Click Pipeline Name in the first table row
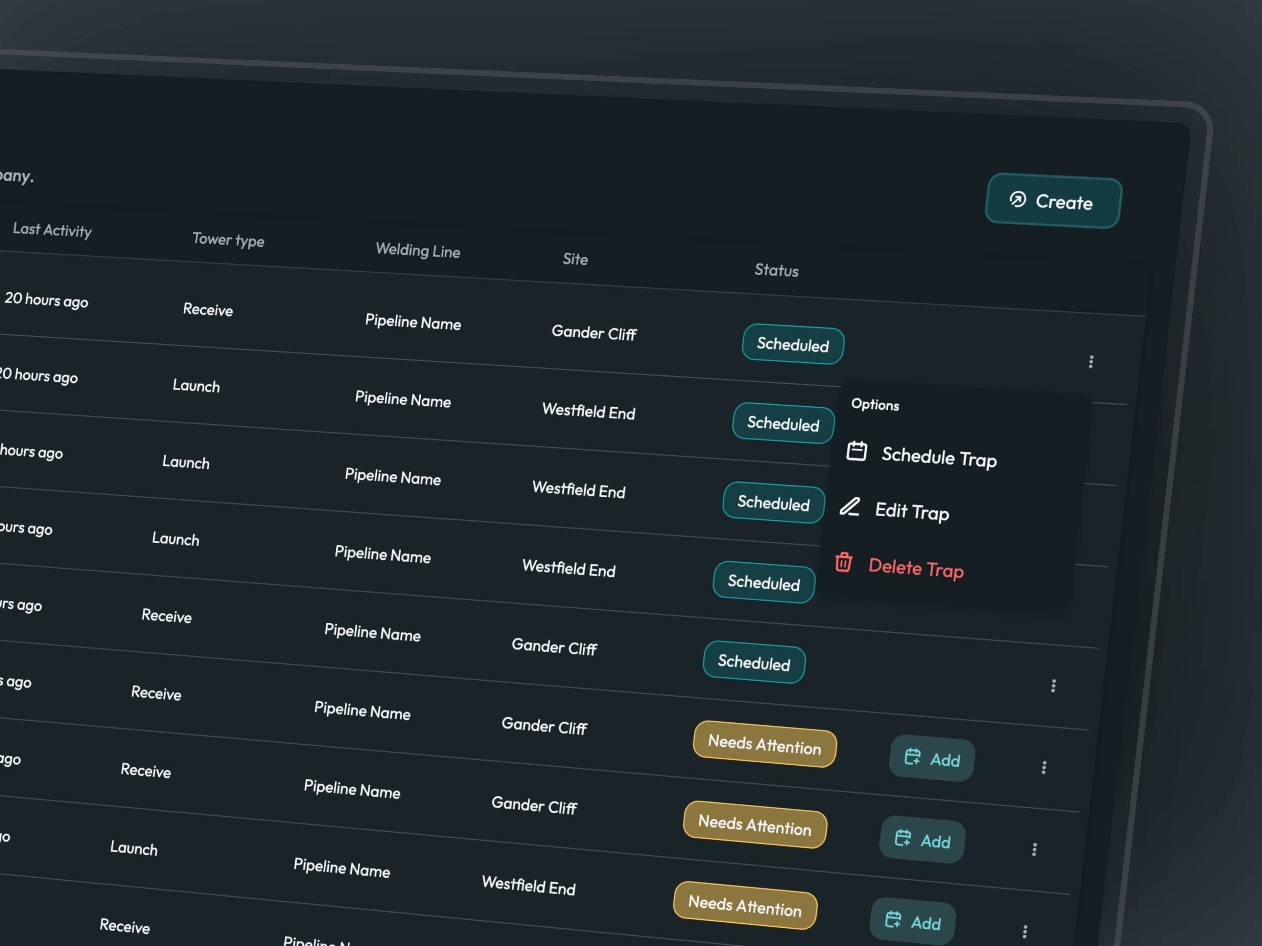Image resolution: width=1262 pixels, height=946 pixels. [413, 322]
